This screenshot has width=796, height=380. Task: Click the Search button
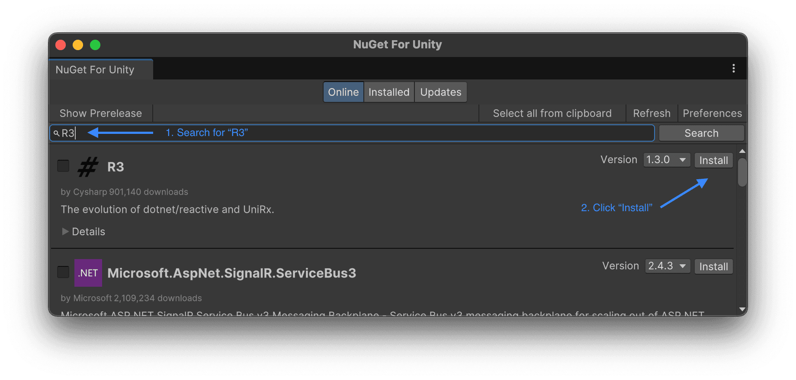(x=701, y=133)
